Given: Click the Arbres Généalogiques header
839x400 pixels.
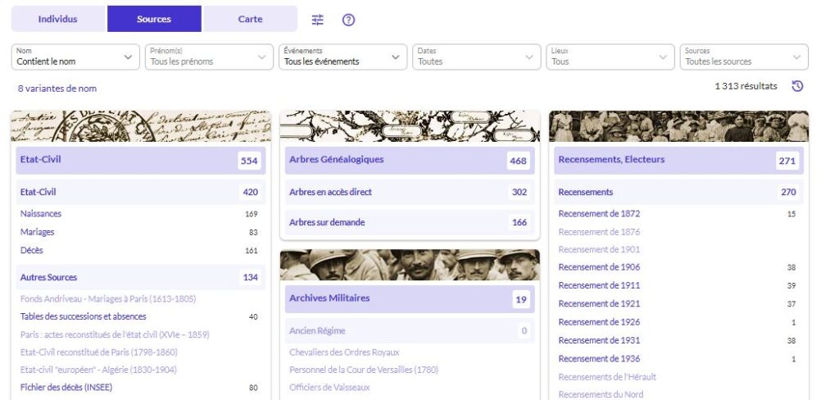Looking at the screenshot, I should (336, 160).
